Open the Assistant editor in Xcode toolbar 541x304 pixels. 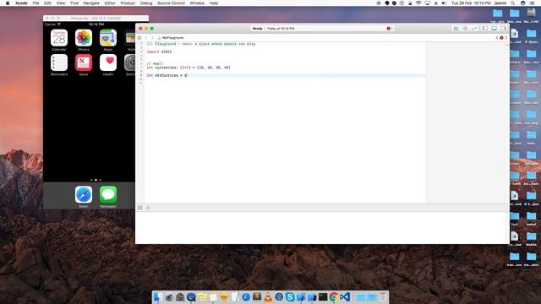click(x=465, y=29)
